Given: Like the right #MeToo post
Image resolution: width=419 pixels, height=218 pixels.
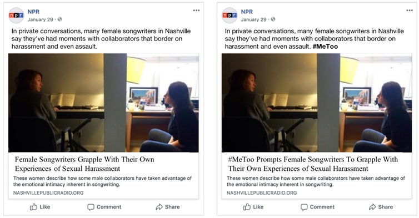Looking at the screenshot, I should pos(253,207).
